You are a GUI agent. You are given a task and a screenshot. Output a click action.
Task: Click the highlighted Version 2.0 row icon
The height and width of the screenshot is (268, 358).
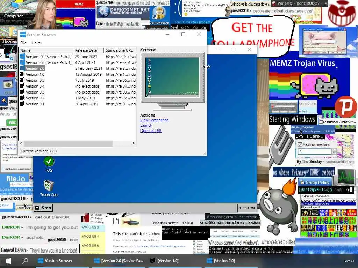point(22,68)
